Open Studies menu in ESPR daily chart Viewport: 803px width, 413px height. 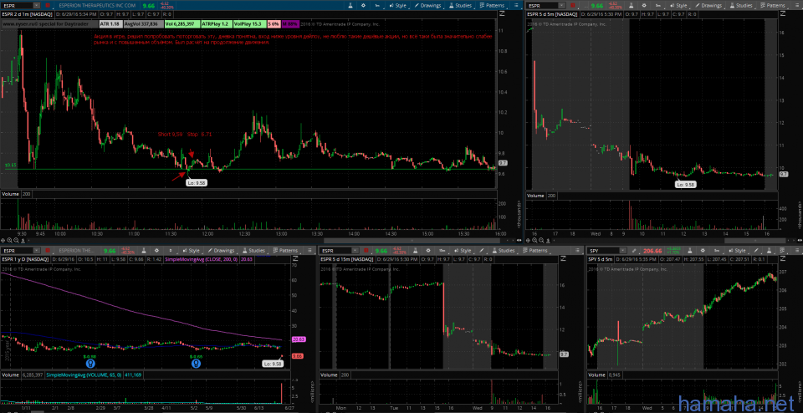pyautogui.click(x=253, y=250)
